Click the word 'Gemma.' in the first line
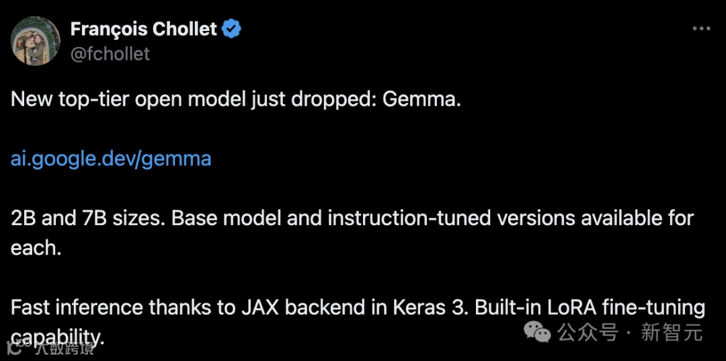This screenshot has height=361, width=726. (x=422, y=99)
